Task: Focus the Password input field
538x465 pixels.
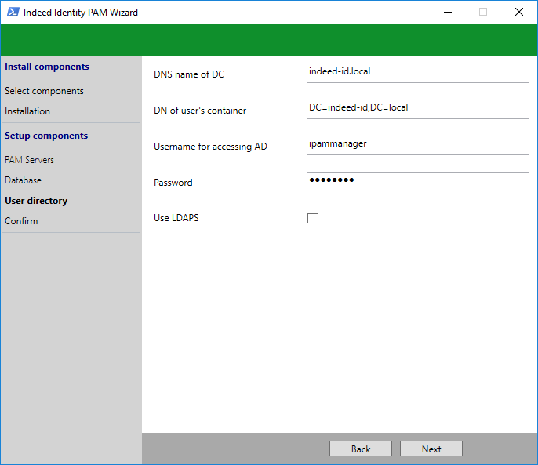Action: [x=418, y=181]
